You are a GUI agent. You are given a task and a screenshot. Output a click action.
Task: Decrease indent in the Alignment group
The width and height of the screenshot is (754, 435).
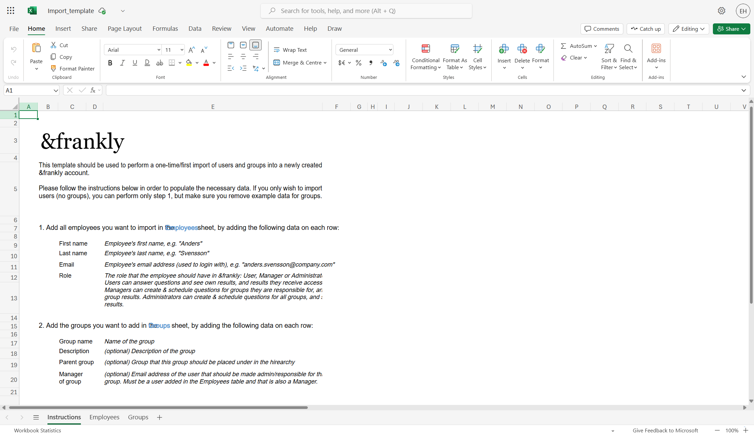click(x=231, y=68)
